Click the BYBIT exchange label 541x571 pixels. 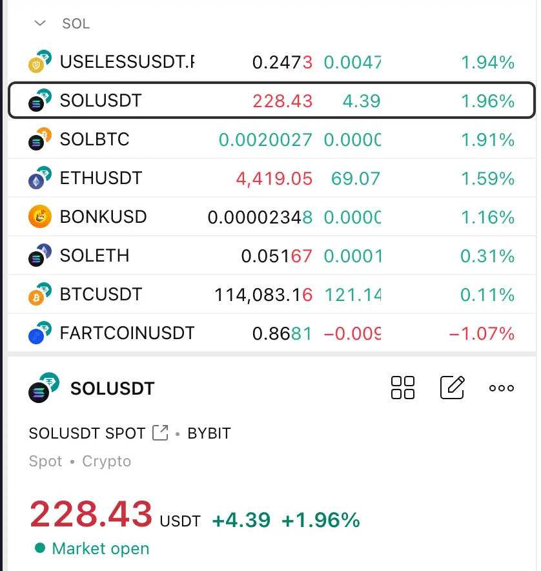[209, 433]
